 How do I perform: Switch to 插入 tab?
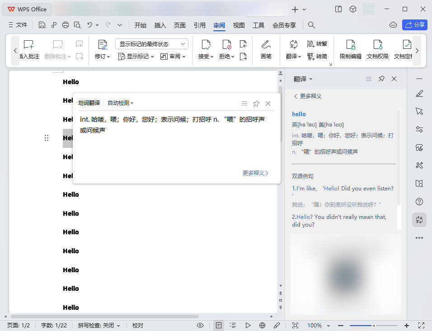point(160,25)
